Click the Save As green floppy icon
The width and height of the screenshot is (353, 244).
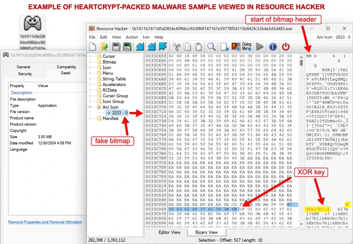(127, 47)
